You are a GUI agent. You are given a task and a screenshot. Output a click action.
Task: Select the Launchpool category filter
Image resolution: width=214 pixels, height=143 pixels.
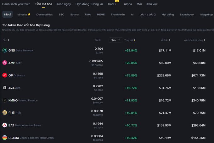click(187, 14)
